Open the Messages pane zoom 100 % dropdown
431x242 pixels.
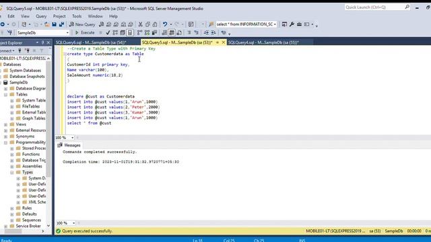point(73,223)
